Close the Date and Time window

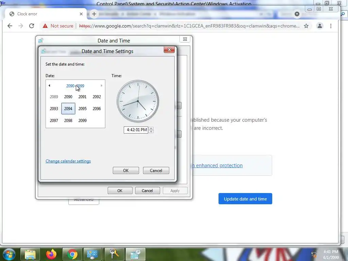pos(185,39)
